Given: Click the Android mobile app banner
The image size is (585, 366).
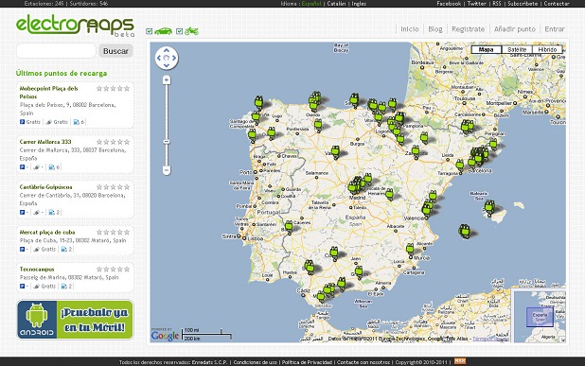Looking at the screenshot, I should click(x=75, y=320).
